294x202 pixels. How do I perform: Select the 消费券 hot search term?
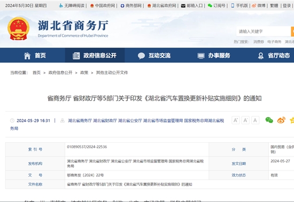pos(259,42)
